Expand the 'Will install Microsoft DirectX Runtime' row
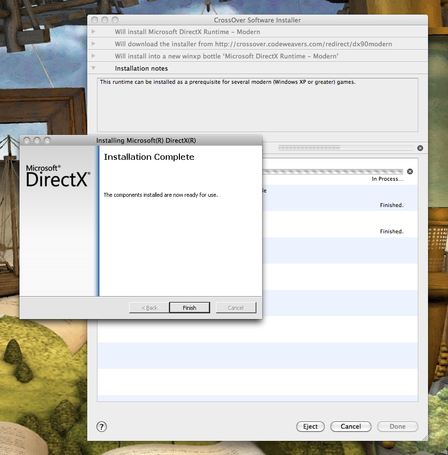 (93, 32)
